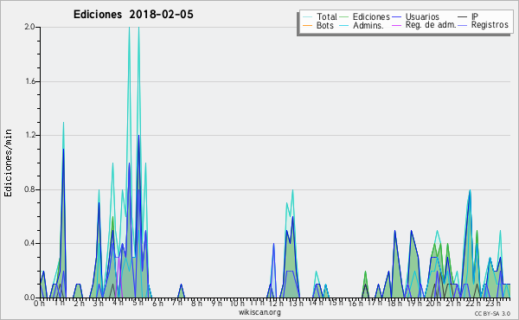Click the 2.0 y-axis value label

(29, 27)
